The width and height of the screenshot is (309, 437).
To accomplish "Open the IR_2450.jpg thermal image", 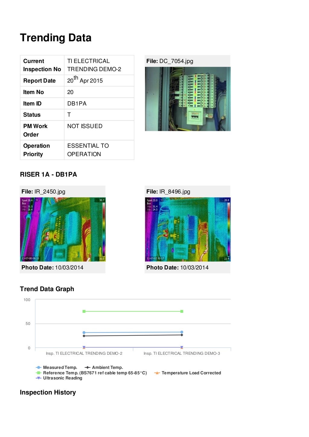I will pos(63,229).
